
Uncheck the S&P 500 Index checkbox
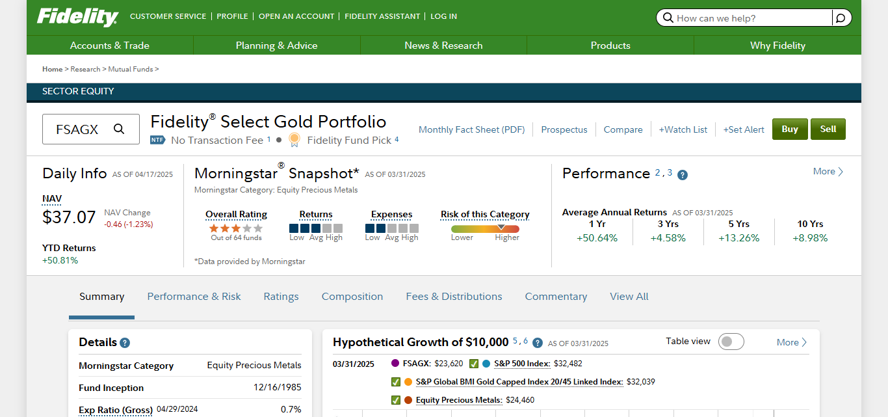pyautogui.click(x=474, y=364)
